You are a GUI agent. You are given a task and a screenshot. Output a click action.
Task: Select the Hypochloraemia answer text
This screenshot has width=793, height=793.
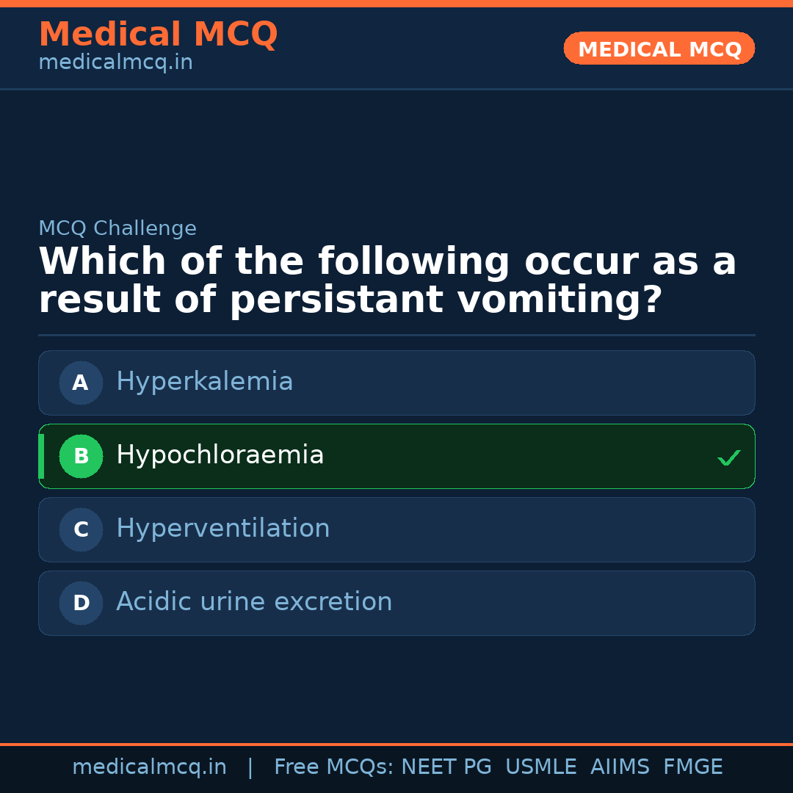click(x=220, y=455)
